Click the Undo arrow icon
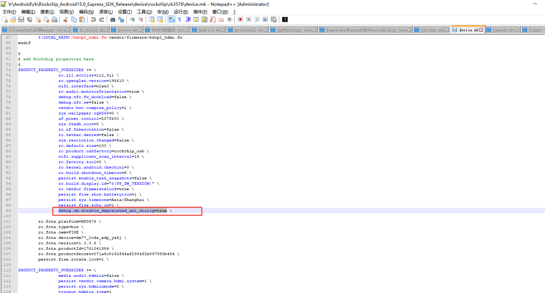 click(x=93, y=19)
